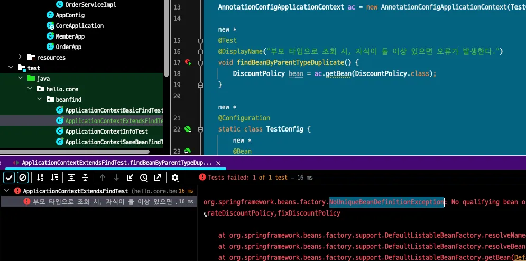
Task: Collapse method fold marker on line 17
Action: point(200,63)
